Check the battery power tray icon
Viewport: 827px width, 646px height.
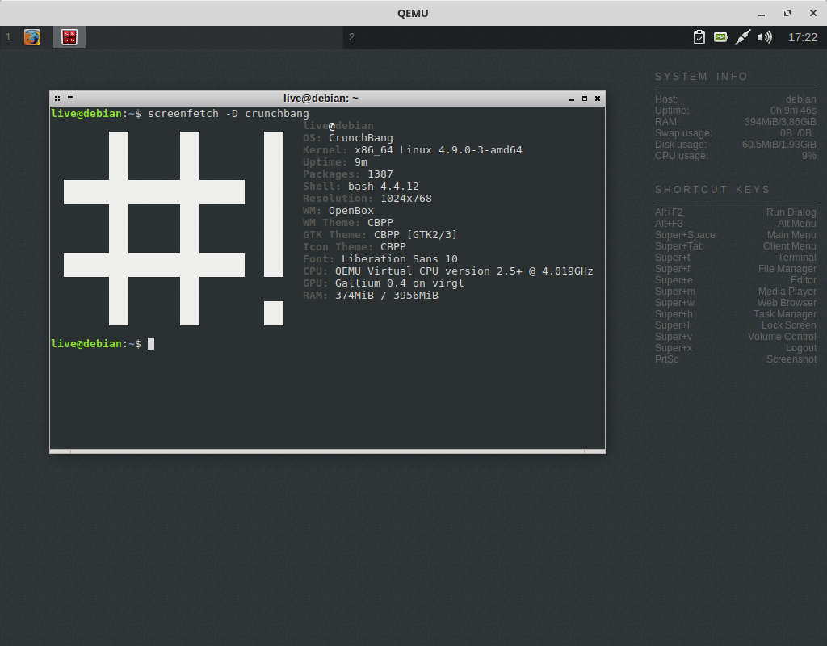tap(721, 37)
